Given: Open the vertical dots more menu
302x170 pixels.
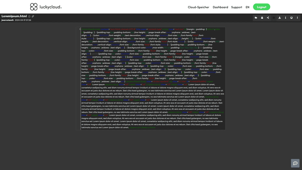Looking at the screenshot, I should point(297,18).
